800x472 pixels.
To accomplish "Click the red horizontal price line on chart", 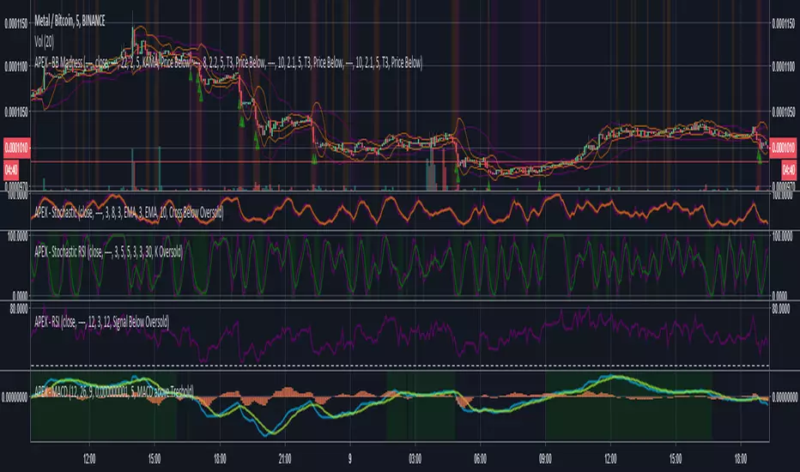I will pos(400,162).
